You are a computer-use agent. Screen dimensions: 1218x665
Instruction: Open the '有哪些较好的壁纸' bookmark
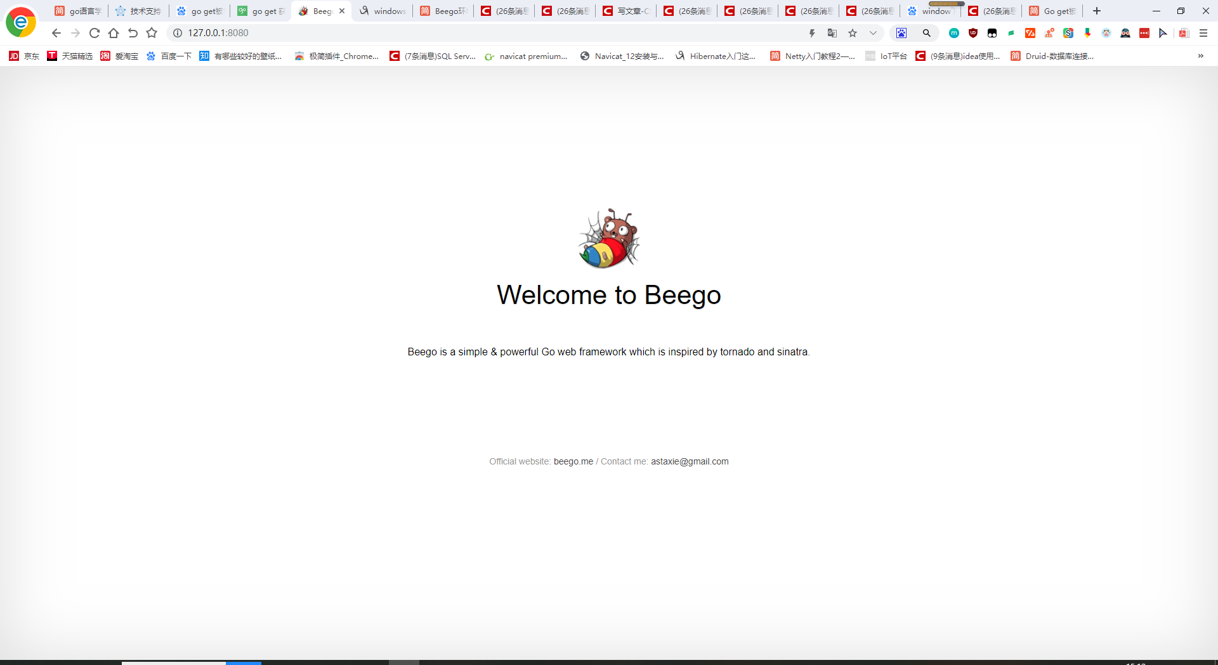pyautogui.click(x=240, y=56)
